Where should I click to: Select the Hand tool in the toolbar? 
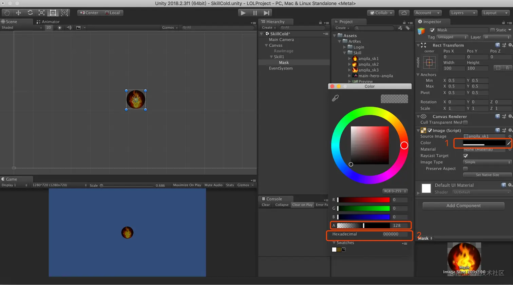[x=7, y=13]
